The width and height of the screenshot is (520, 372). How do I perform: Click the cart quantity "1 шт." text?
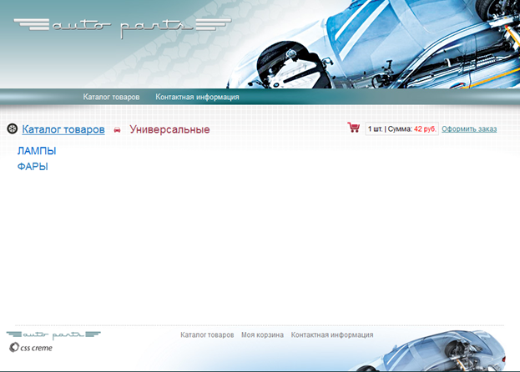click(x=375, y=129)
